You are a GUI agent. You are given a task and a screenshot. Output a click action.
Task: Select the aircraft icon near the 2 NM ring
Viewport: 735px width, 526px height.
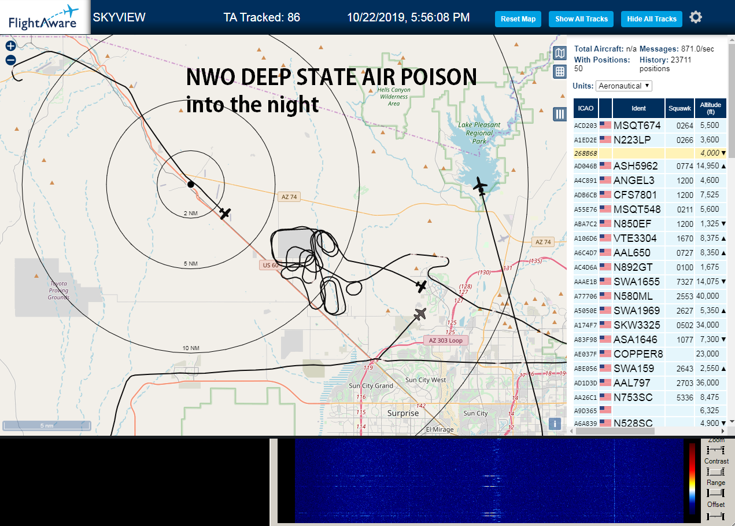pyautogui.click(x=225, y=214)
